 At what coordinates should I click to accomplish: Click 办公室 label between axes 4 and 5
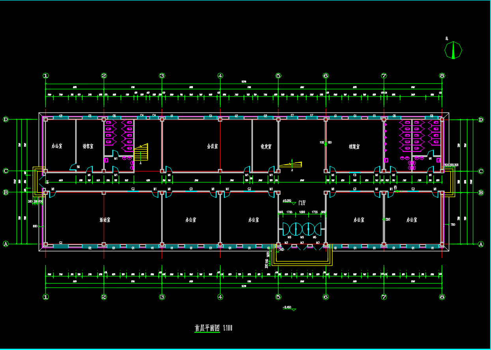tap(253, 220)
